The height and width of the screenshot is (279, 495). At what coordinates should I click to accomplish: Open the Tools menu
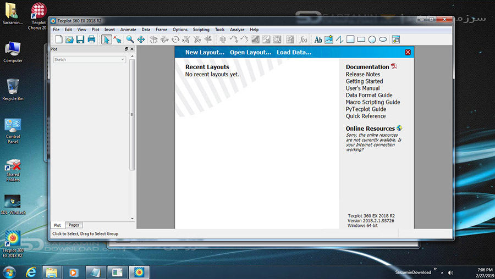[x=219, y=30]
